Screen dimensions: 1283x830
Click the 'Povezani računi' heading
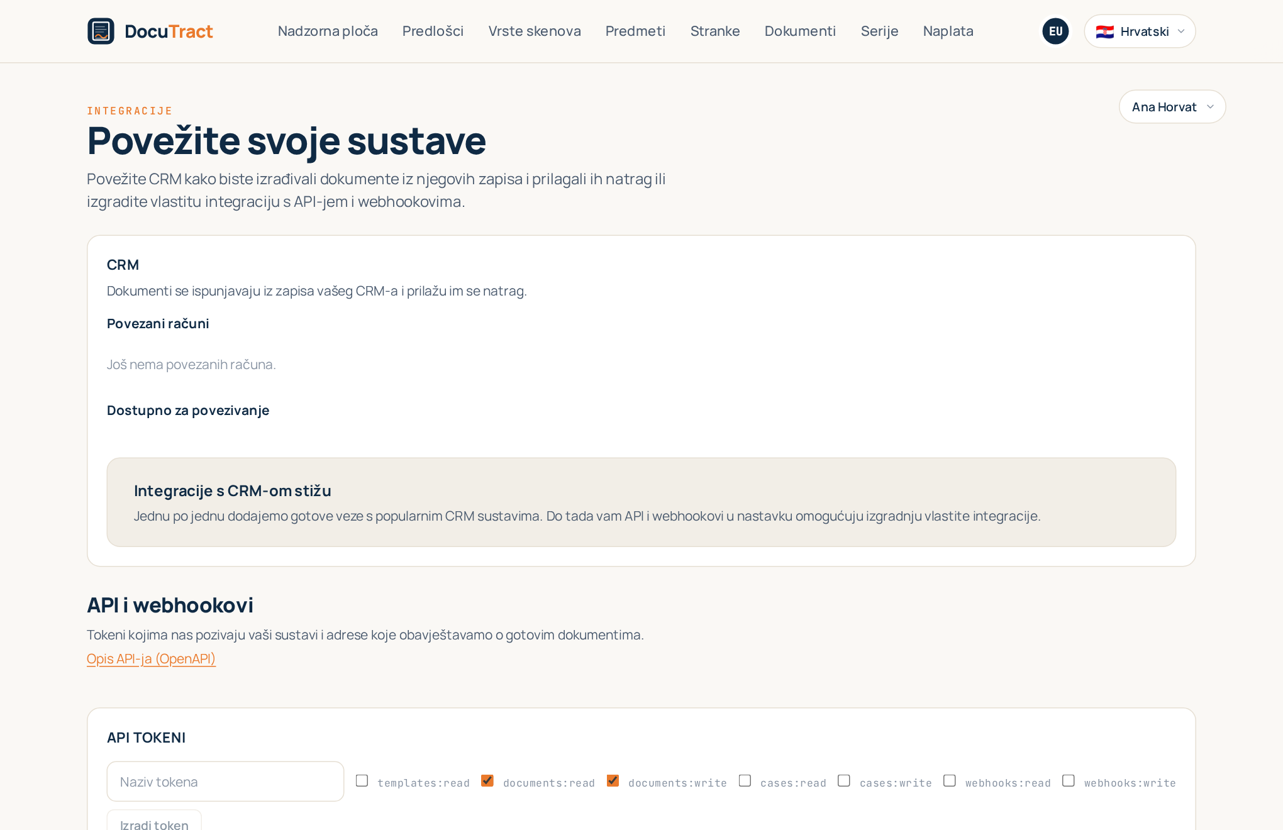(158, 323)
